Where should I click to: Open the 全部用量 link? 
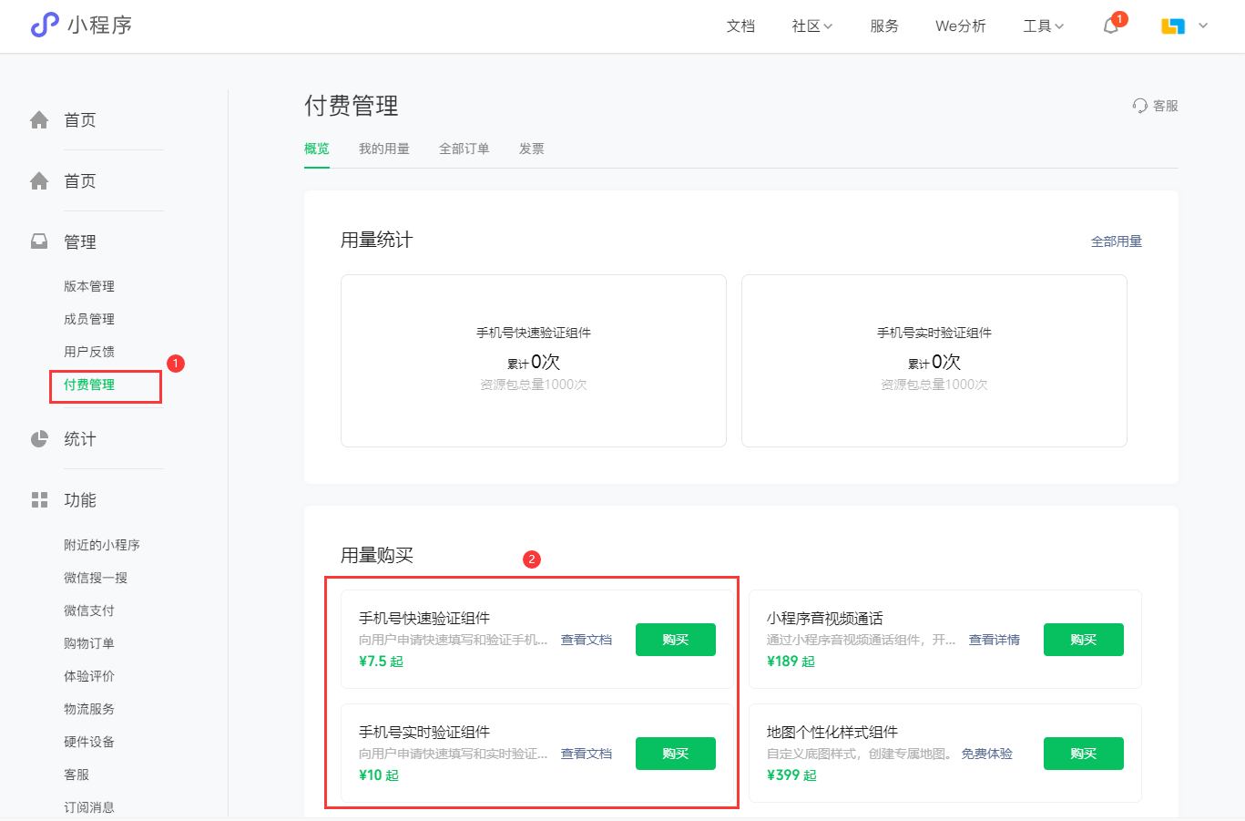(x=1117, y=241)
